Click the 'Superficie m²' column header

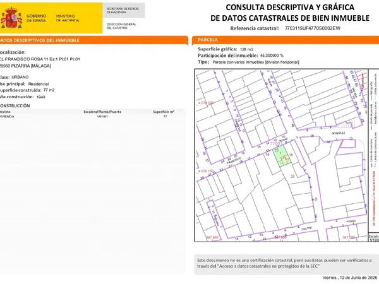click(164, 112)
